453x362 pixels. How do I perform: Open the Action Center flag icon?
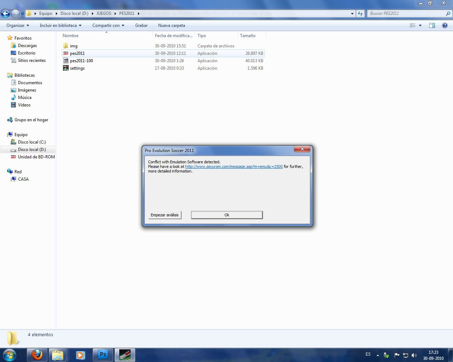coord(397,355)
